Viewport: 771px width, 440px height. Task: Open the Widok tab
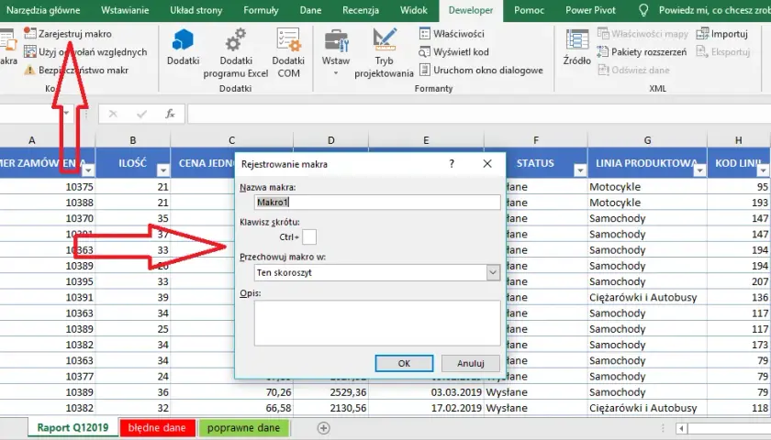pyautogui.click(x=414, y=10)
